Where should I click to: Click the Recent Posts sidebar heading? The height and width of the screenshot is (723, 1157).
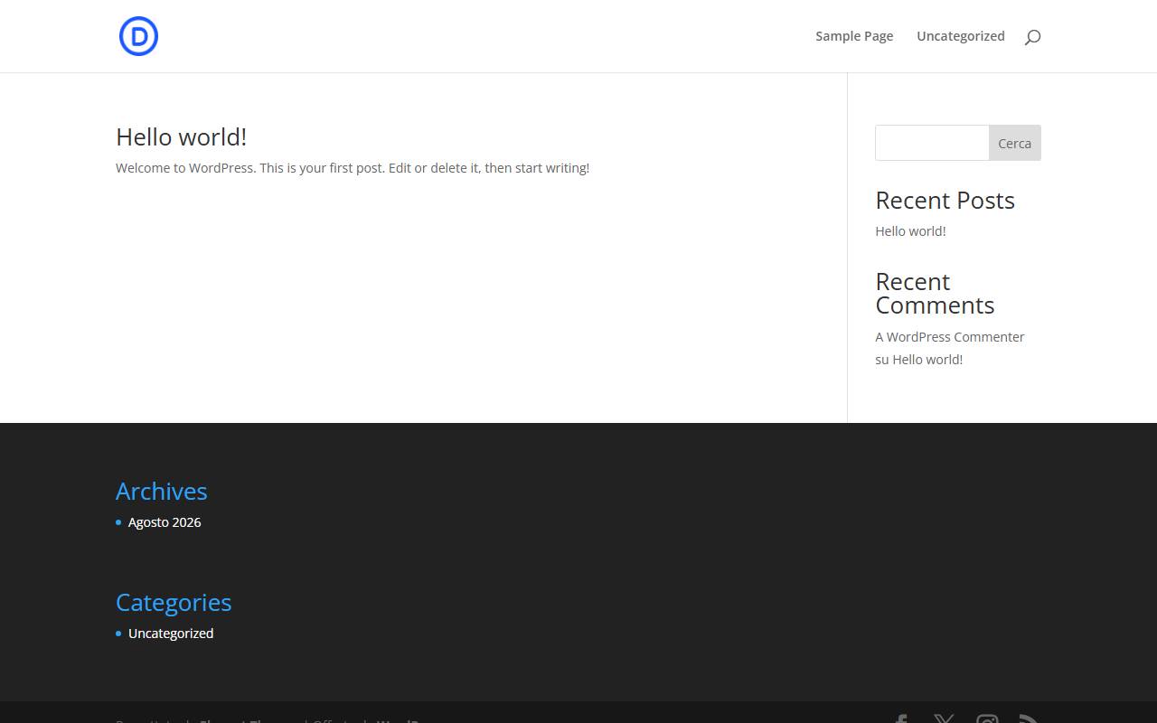click(945, 200)
